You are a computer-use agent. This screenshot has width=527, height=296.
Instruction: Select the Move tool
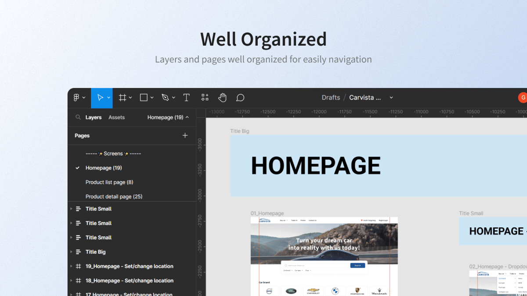pyautogui.click(x=100, y=97)
